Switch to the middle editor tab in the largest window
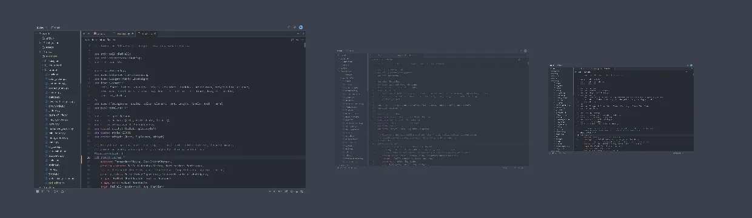Viewport: 752px width, 218px height. point(124,34)
